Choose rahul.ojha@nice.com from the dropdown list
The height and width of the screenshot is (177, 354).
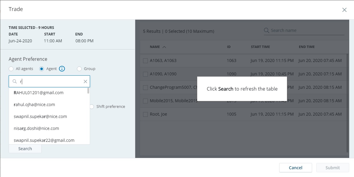coord(34,105)
